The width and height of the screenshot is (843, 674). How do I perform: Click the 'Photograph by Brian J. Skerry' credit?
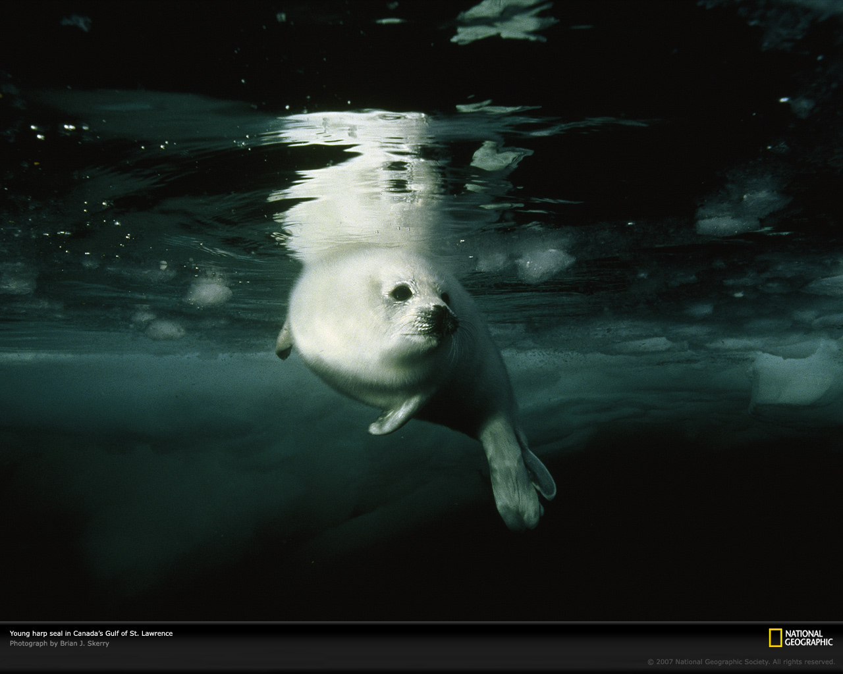pyautogui.click(x=59, y=644)
